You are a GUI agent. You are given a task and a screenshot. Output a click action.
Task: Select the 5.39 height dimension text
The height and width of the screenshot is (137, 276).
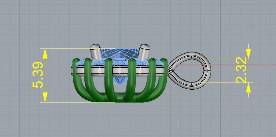[x=38, y=75]
